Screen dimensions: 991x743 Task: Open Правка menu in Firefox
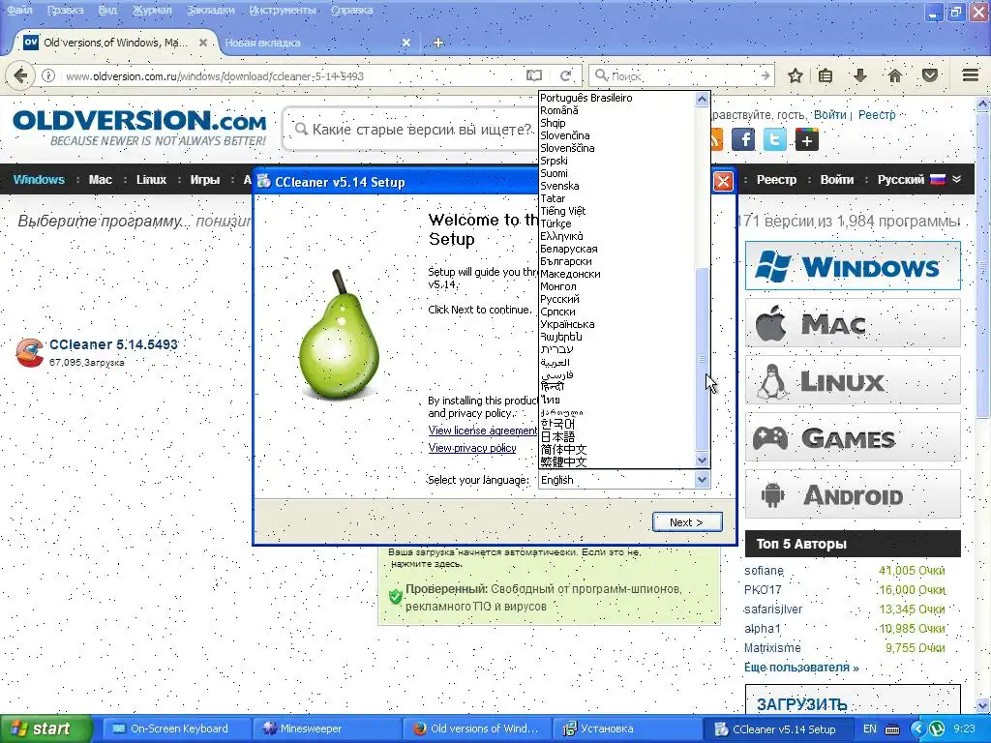click(x=65, y=10)
